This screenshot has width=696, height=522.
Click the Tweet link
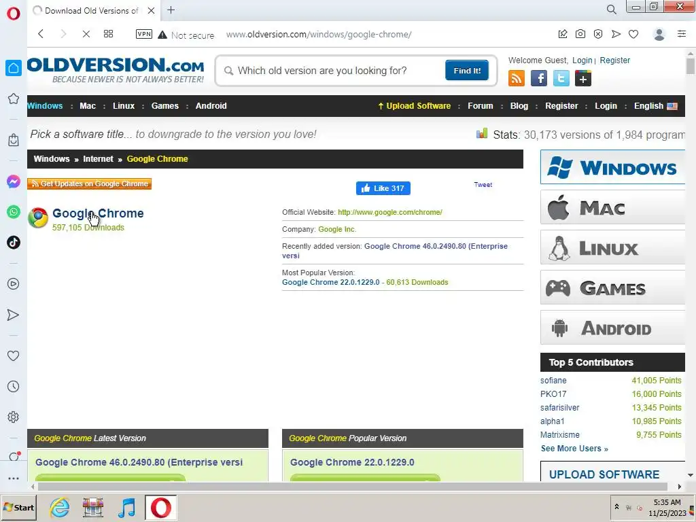(x=483, y=185)
